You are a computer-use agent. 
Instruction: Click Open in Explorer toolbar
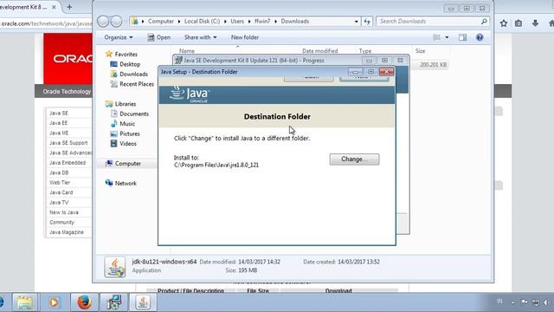159,37
